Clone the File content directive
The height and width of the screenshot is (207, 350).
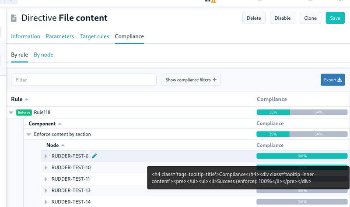coord(310,18)
